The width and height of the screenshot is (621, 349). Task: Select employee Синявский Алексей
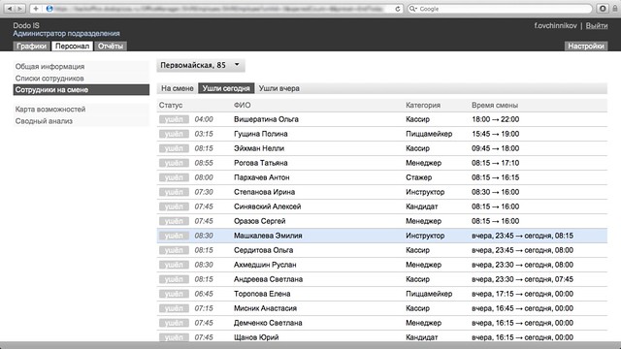coord(268,206)
